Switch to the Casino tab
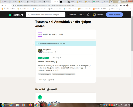The height and width of the screenshot is (107, 133). tap(47, 2)
